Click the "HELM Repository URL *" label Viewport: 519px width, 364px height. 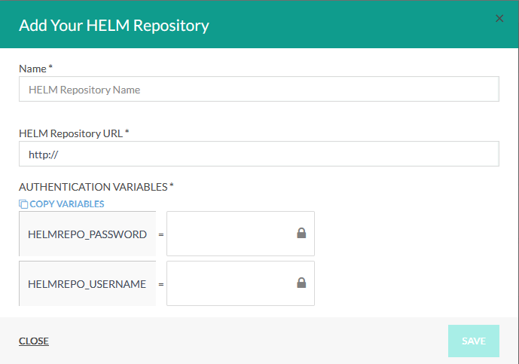(x=74, y=133)
